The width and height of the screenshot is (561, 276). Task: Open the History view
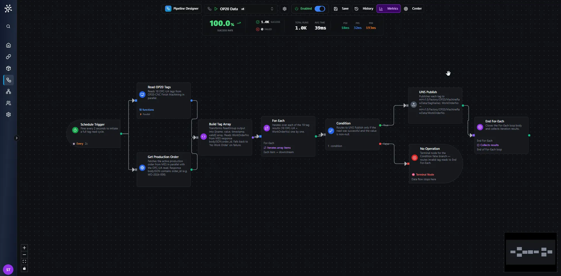(x=364, y=9)
